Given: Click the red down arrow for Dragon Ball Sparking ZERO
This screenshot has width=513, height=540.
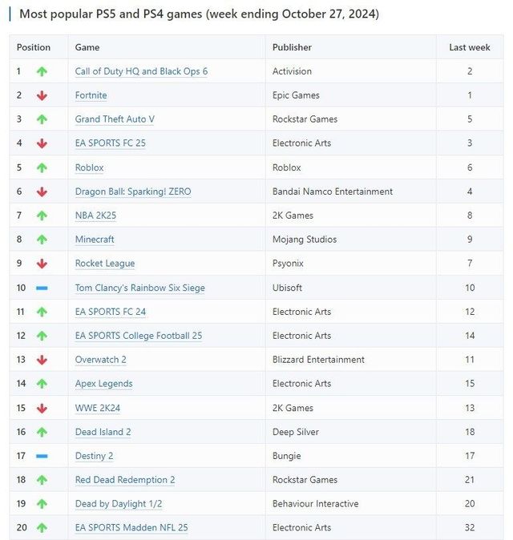Looking at the screenshot, I should click(x=42, y=191).
